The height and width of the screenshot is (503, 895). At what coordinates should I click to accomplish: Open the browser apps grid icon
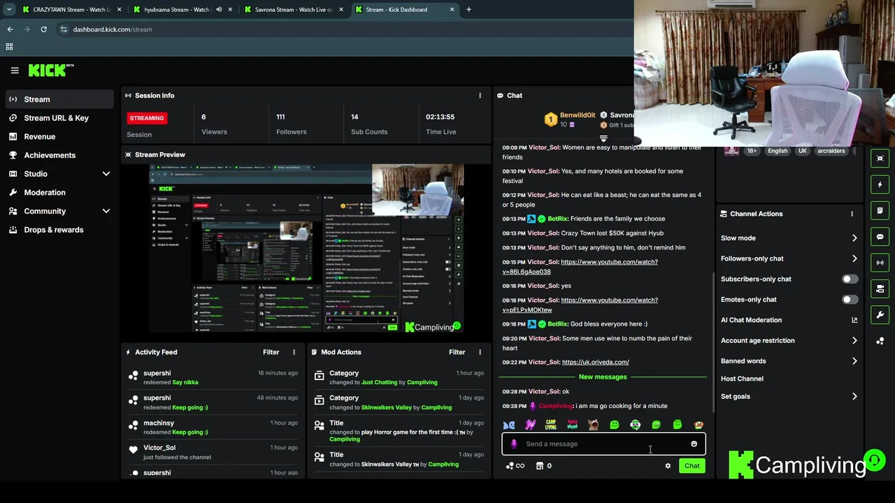pos(9,47)
